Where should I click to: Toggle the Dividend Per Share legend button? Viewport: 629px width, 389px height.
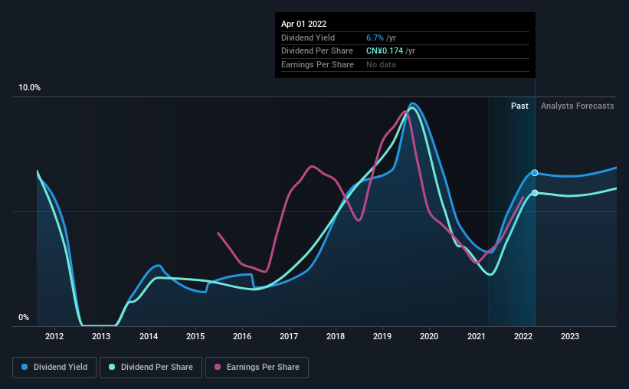[x=151, y=368]
